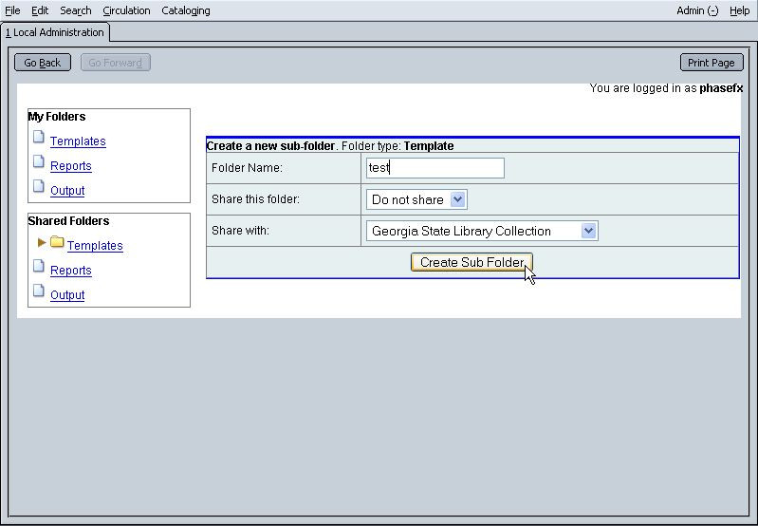Open the Templates link under My Folders

pyautogui.click(x=78, y=141)
